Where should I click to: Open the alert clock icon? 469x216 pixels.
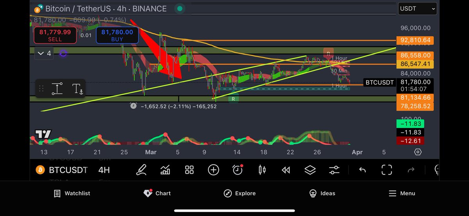click(238, 170)
